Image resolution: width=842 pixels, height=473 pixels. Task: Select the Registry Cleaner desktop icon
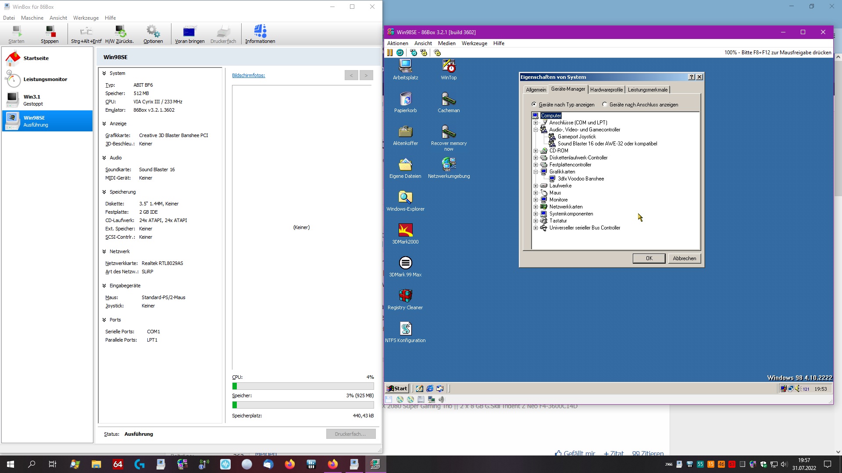(x=405, y=299)
